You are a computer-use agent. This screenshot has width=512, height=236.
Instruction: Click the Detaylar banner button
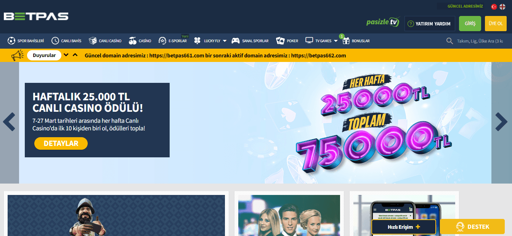click(61, 144)
